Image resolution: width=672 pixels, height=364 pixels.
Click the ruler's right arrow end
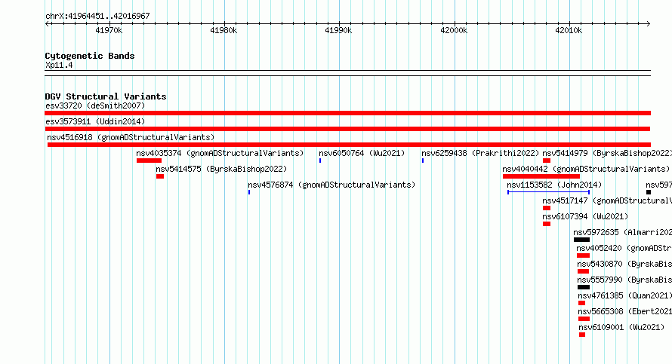649,24
